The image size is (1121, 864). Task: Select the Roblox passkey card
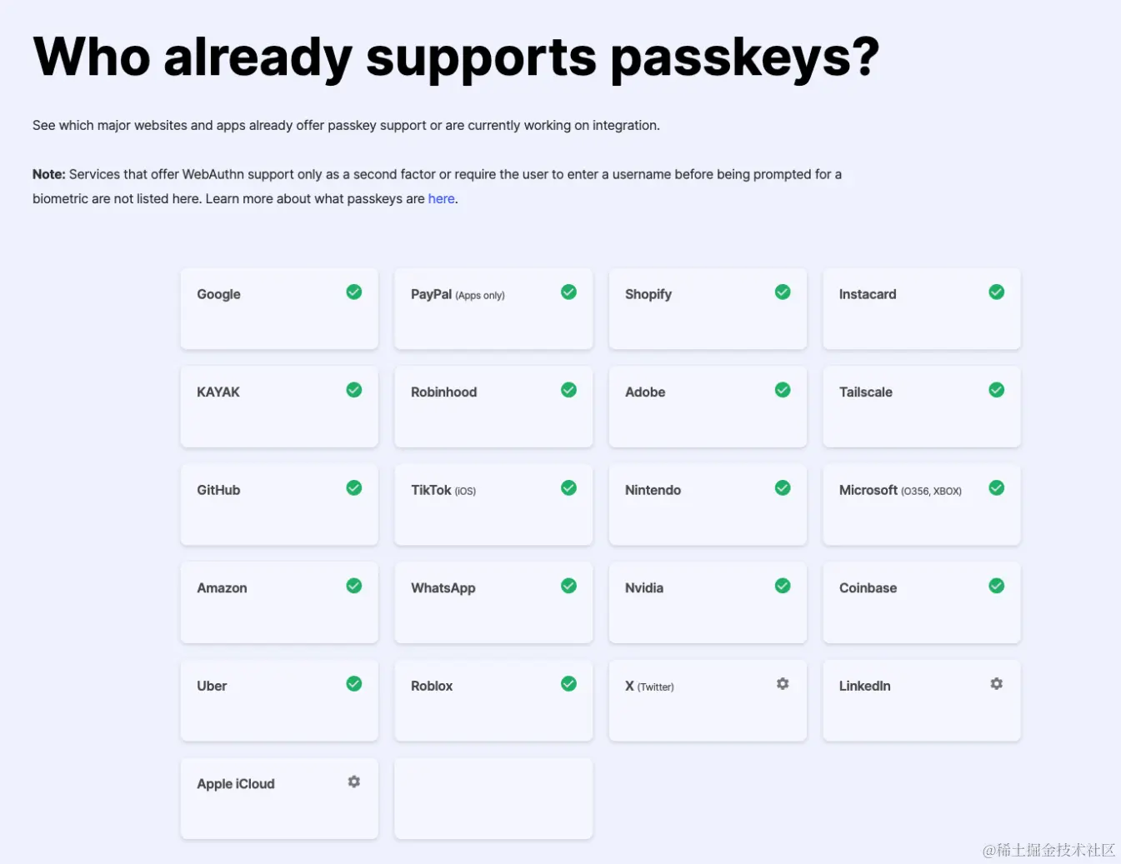click(x=493, y=701)
